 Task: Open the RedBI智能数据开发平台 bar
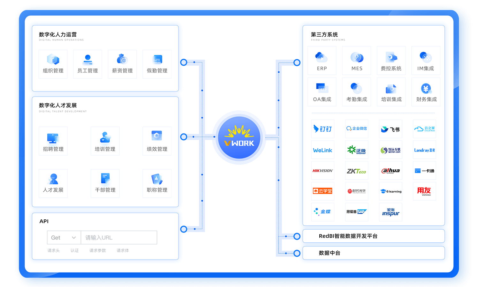[x=374, y=236]
